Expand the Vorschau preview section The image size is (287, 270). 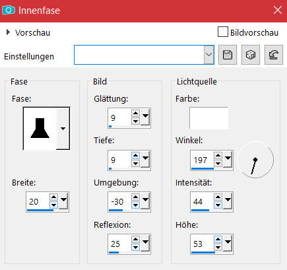click(8, 32)
